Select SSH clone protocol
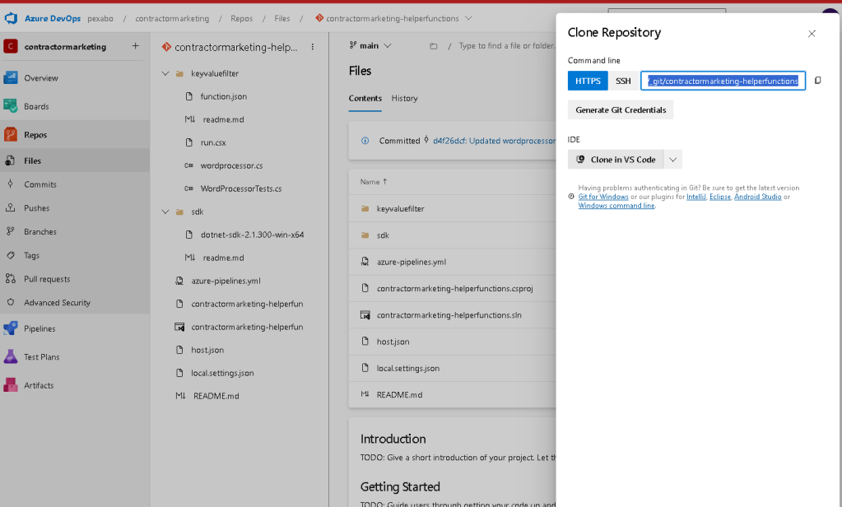This screenshot has width=842, height=507. [x=623, y=81]
